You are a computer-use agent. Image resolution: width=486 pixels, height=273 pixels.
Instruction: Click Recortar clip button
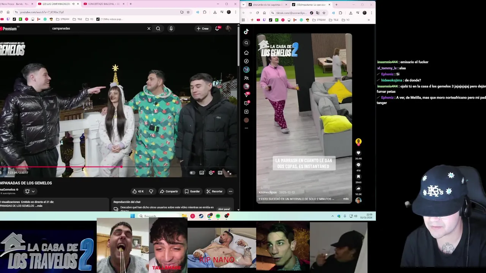tap(215, 191)
